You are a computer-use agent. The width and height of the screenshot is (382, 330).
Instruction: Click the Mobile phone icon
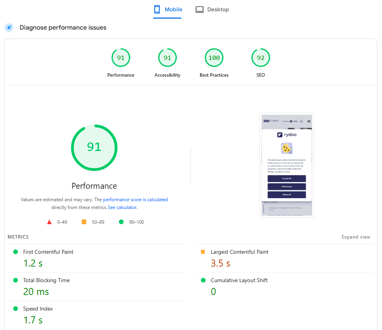click(x=157, y=9)
